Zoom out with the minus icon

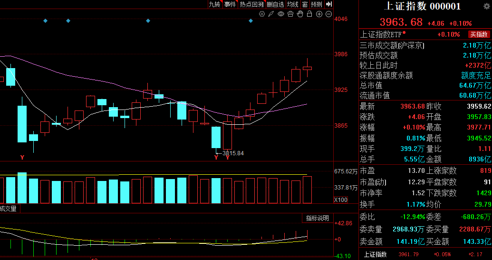point(328,14)
